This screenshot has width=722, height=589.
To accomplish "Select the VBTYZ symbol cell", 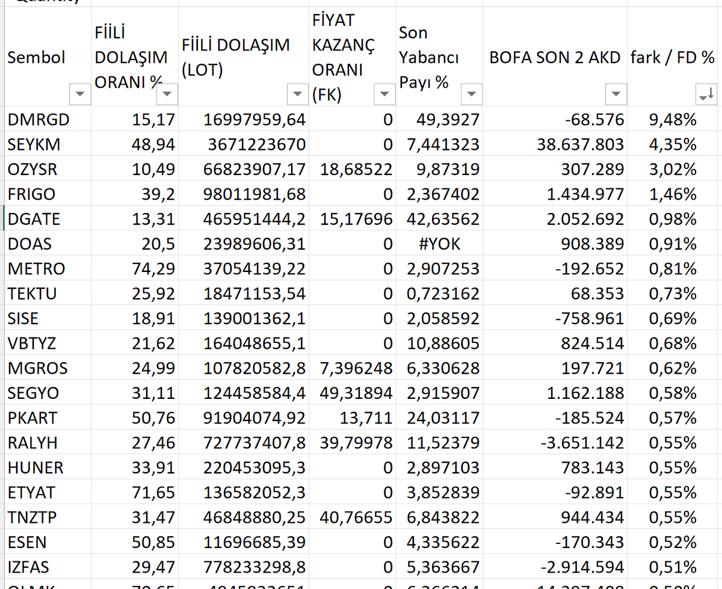I will 48,344.
